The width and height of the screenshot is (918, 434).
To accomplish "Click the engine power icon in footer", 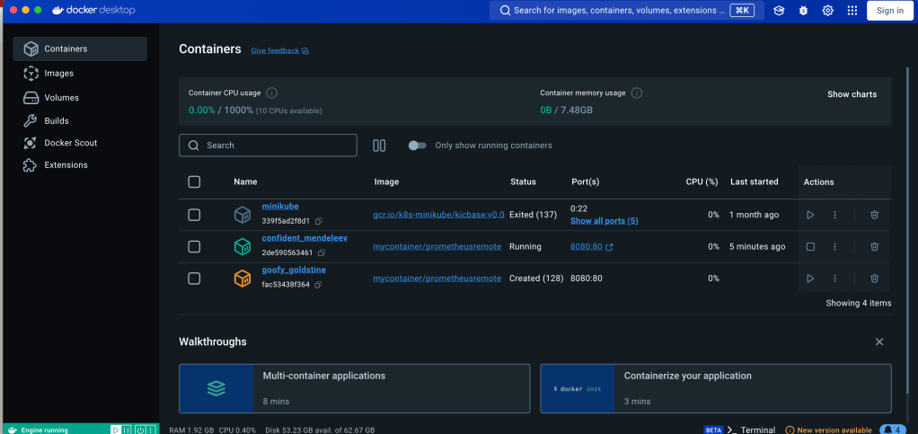I will tap(140, 430).
